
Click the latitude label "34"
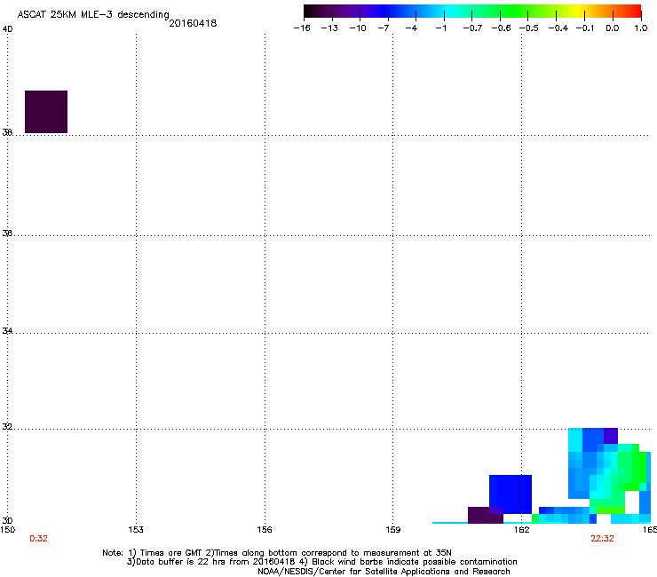click(x=7, y=331)
